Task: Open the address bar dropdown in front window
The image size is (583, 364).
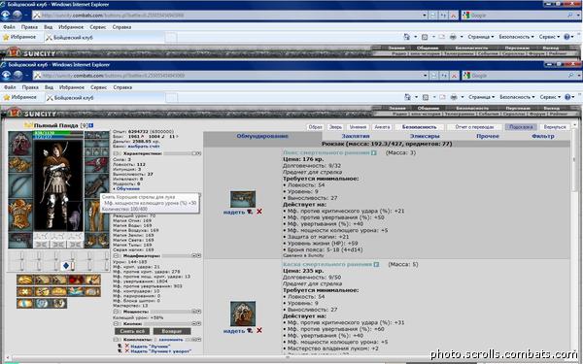Action: (x=425, y=76)
